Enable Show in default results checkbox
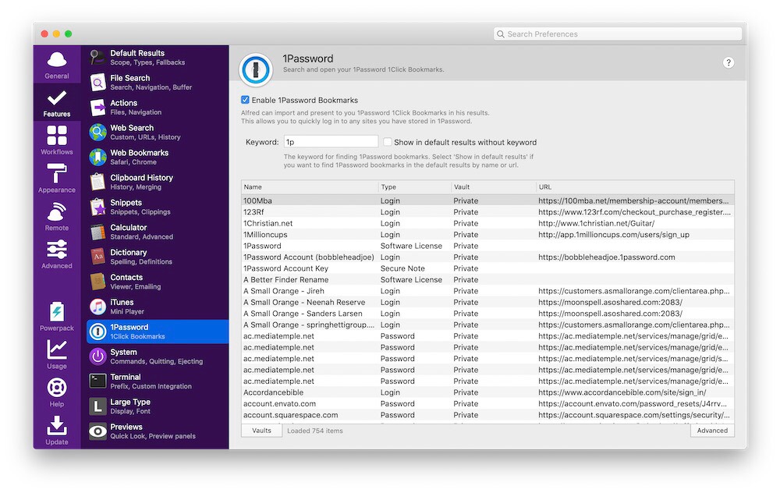 [x=387, y=142]
